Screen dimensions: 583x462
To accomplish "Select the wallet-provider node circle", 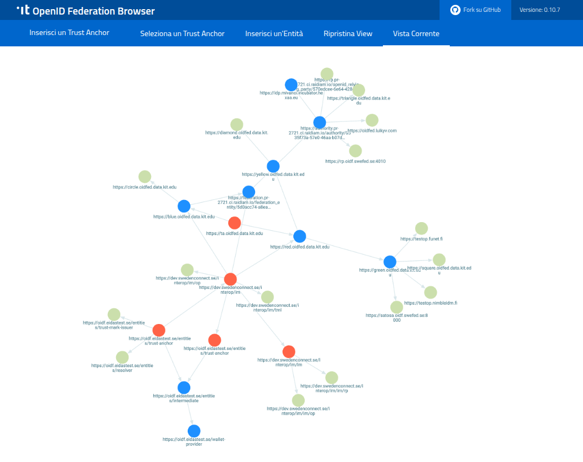I will 194,431.
